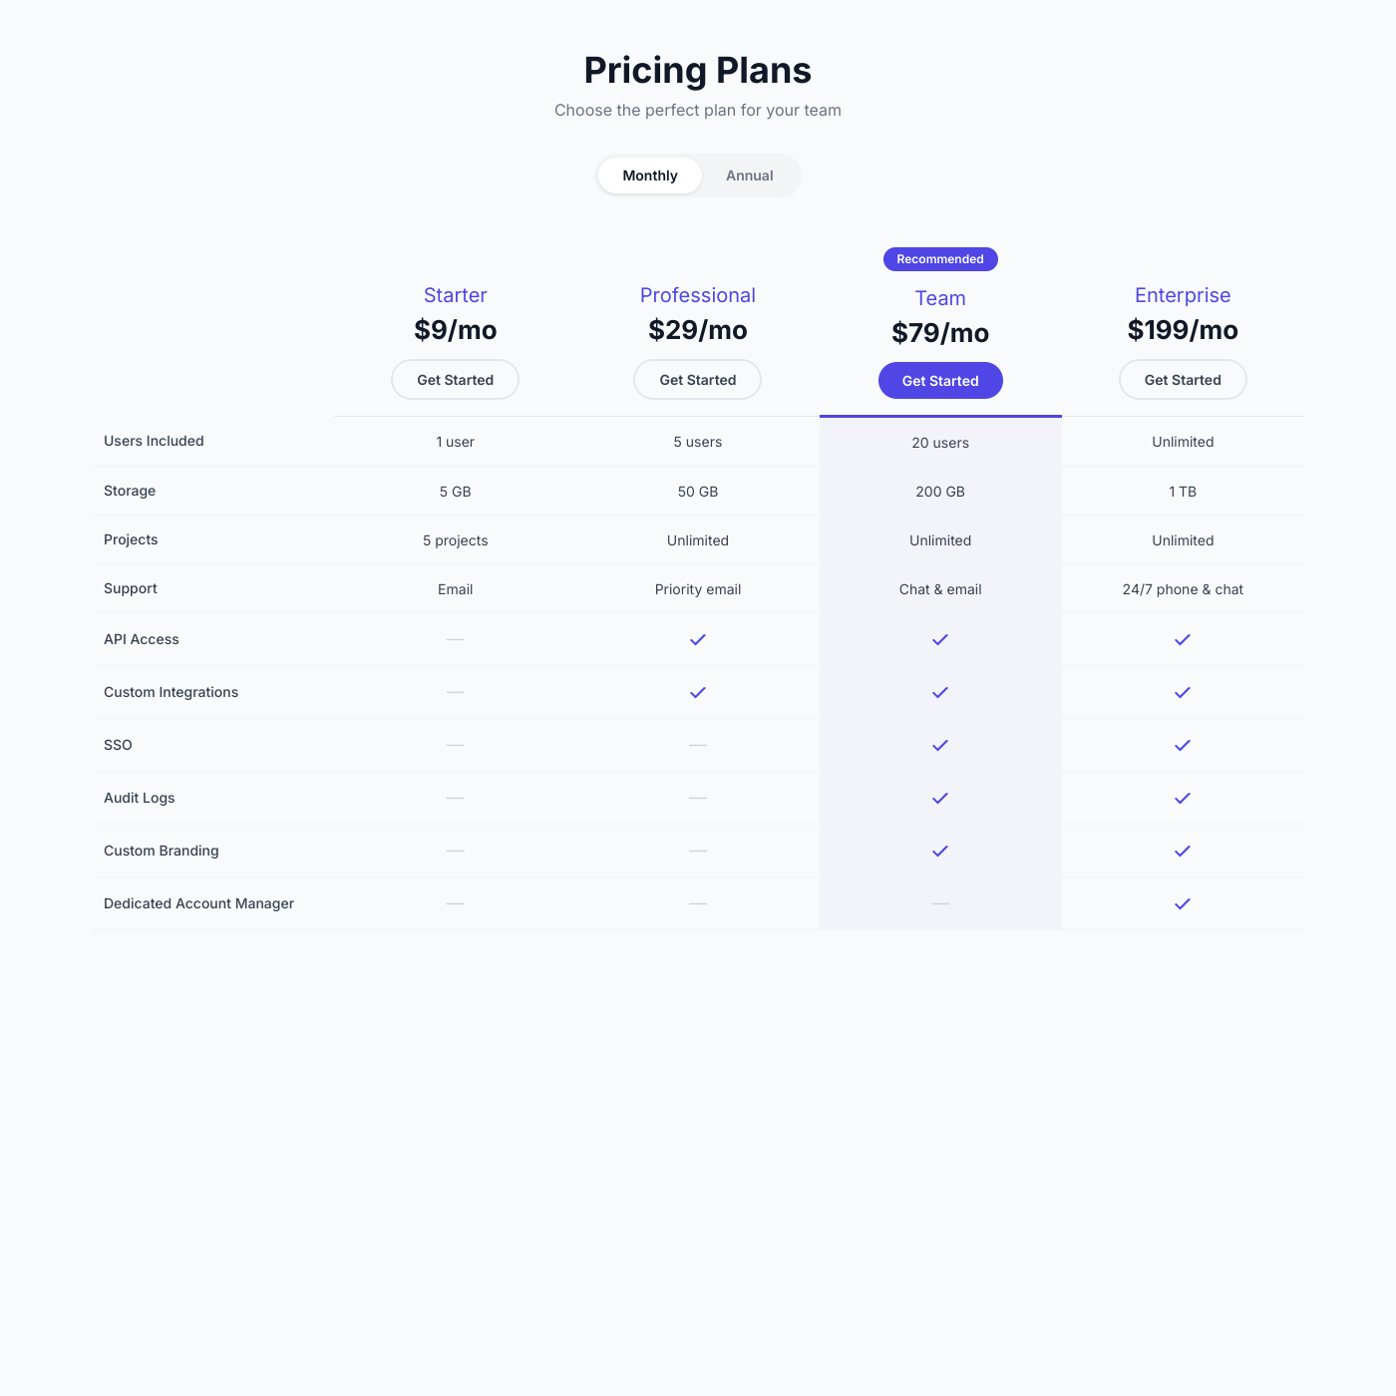Click the Recommended badge on Team plan
1396x1396 pixels.
(x=939, y=259)
